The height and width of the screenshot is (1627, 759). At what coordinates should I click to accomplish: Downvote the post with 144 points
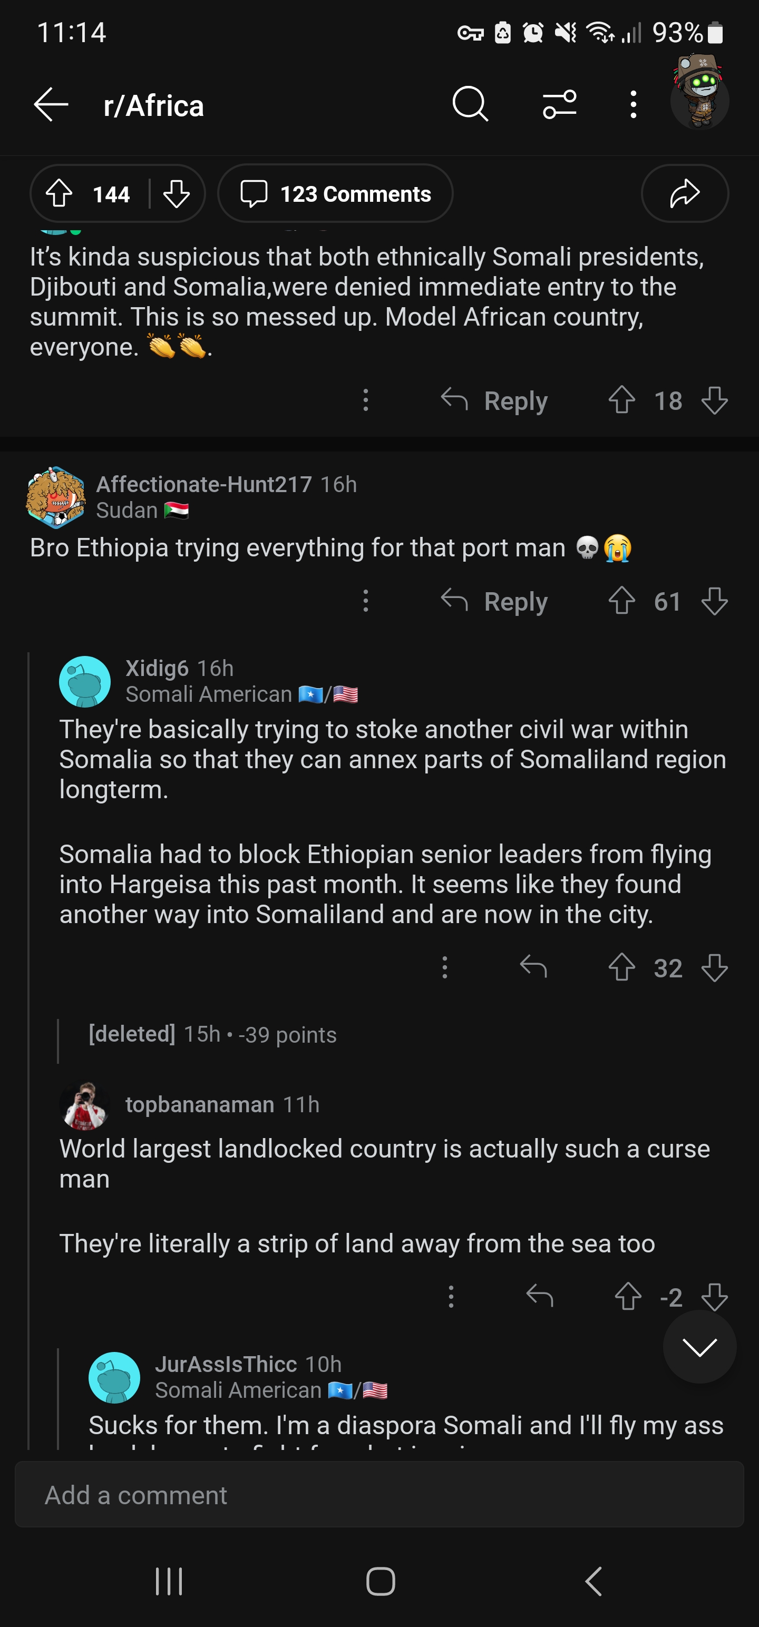[x=177, y=193]
